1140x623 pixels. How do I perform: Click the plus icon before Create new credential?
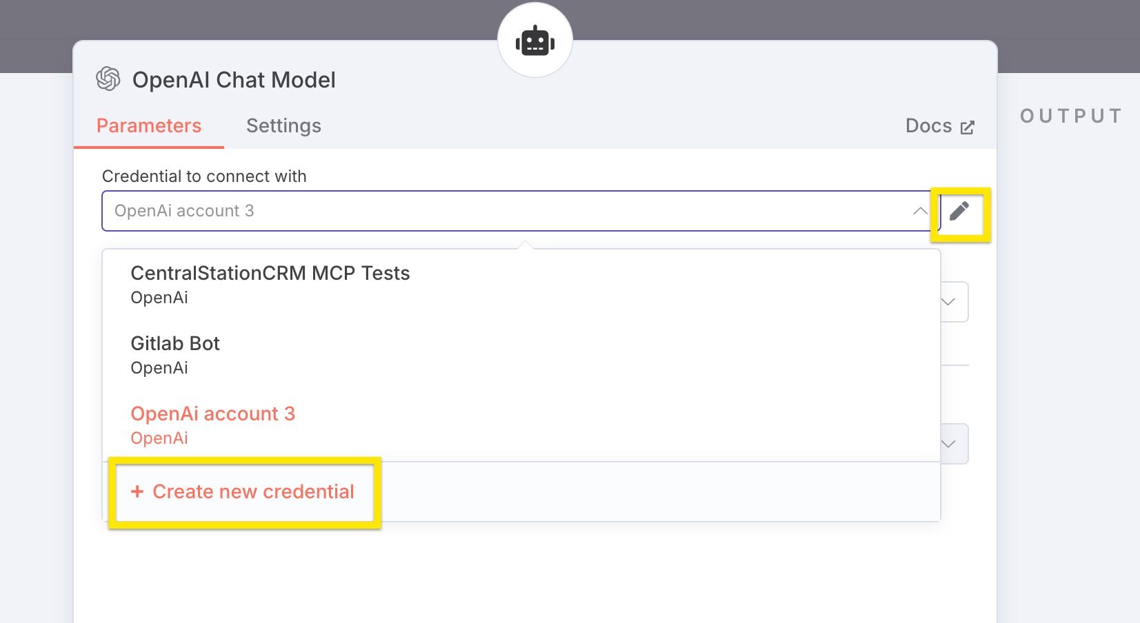click(137, 491)
